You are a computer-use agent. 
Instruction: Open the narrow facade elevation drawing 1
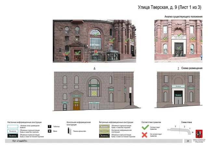(178, 90)
